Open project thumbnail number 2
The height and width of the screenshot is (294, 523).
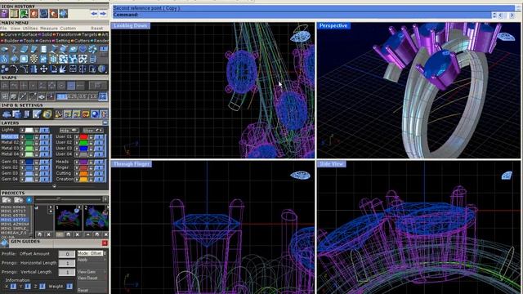pos(96,218)
